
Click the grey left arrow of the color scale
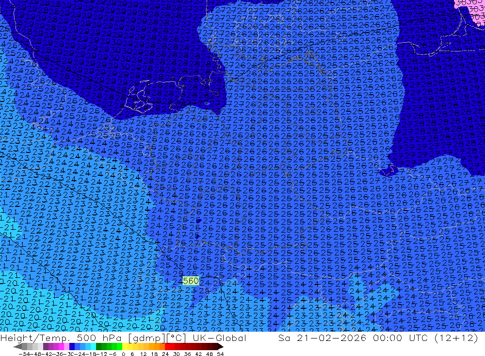[x=17, y=347]
